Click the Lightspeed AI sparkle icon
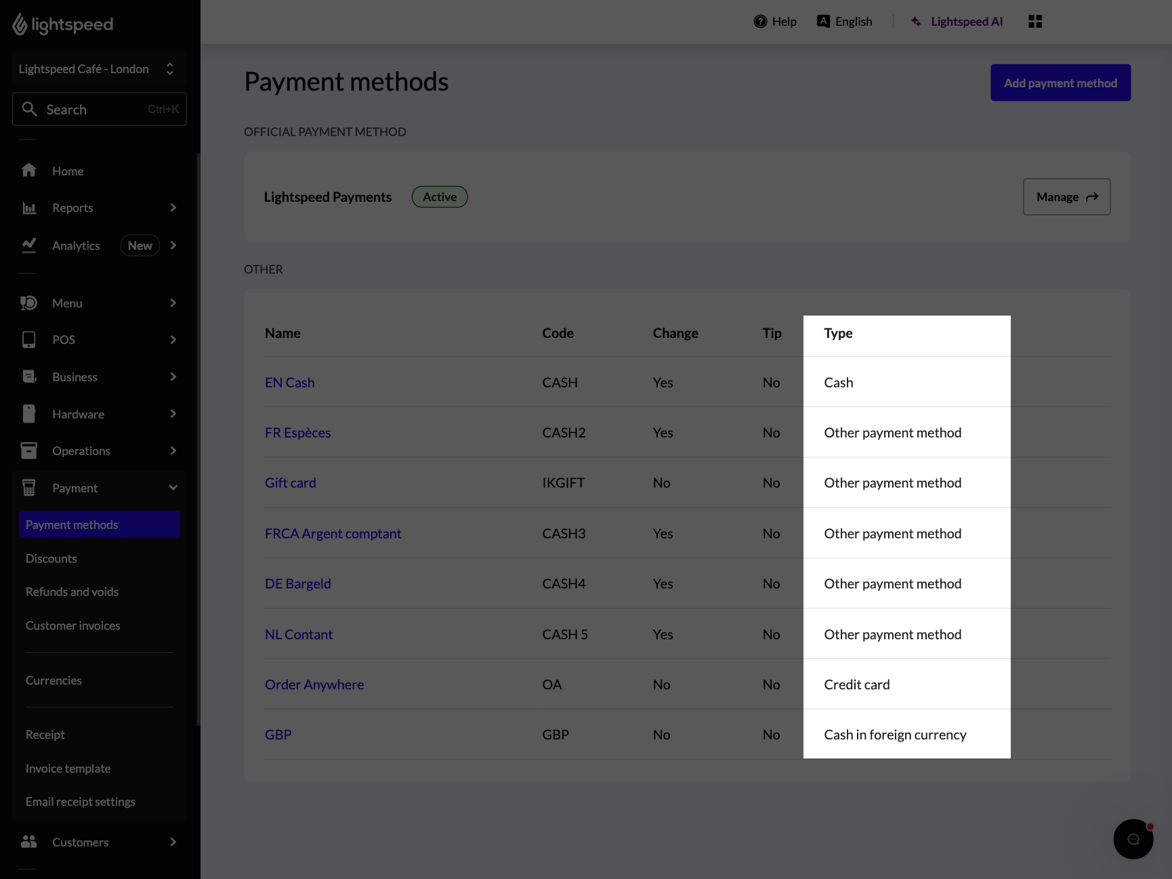This screenshot has width=1172, height=879. pyautogui.click(x=916, y=22)
